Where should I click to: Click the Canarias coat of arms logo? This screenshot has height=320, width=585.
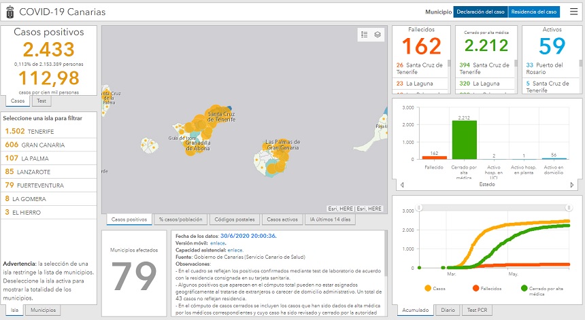[x=10, y=12]
